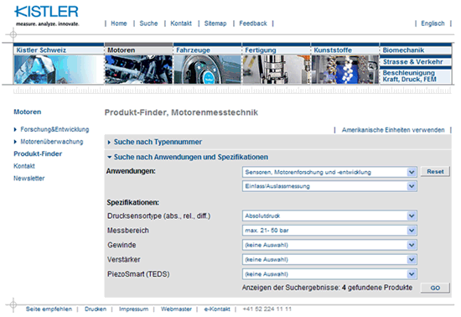Image resolution: width=461 pixels, height=317 pixels.
Task: Click the crystal image under Kistler Schweiz
Action: [x=59, y=70]
